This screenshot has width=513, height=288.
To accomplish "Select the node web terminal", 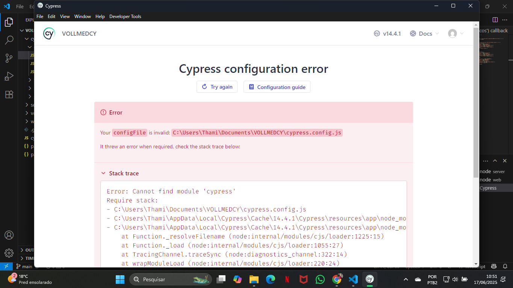I will click(496, 179).
